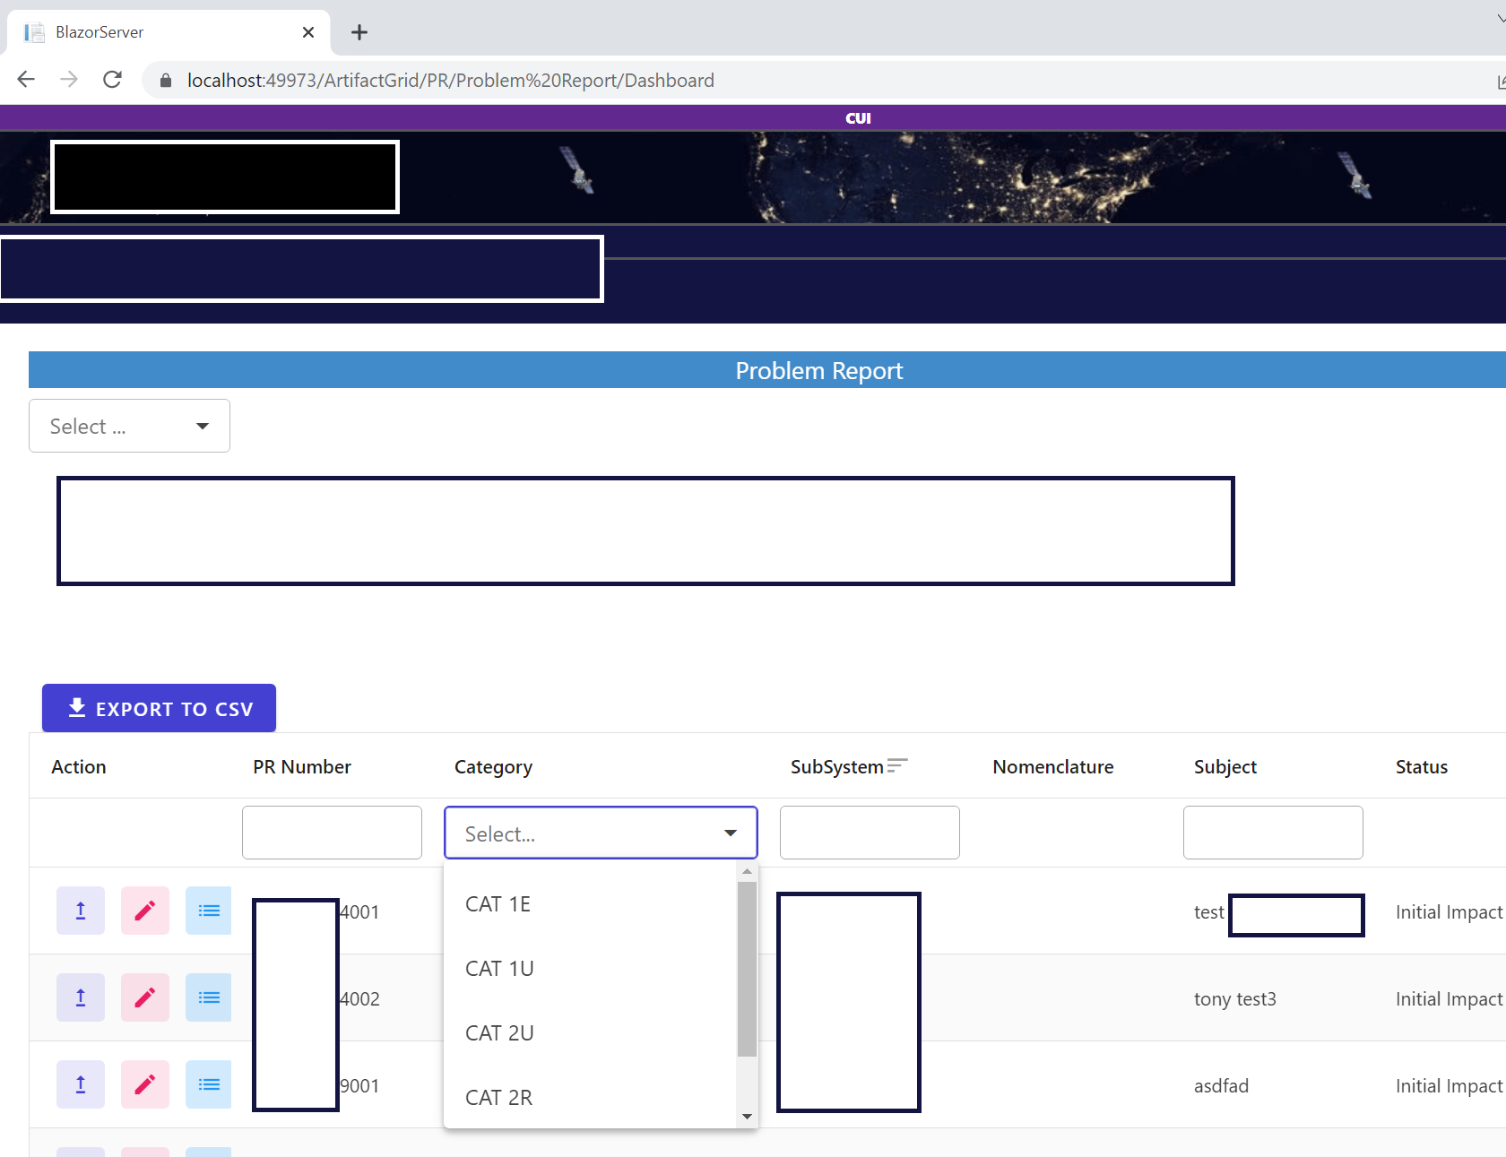
Task: Click the Export to CSV button
Action: [x=159, y=707]
